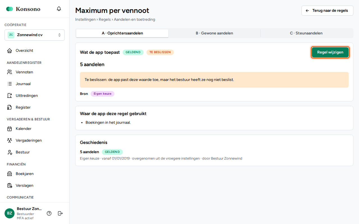The width and height of the screenshot is (359, 224).
Task: Navigate to Boekjaren
Action: 35,174
